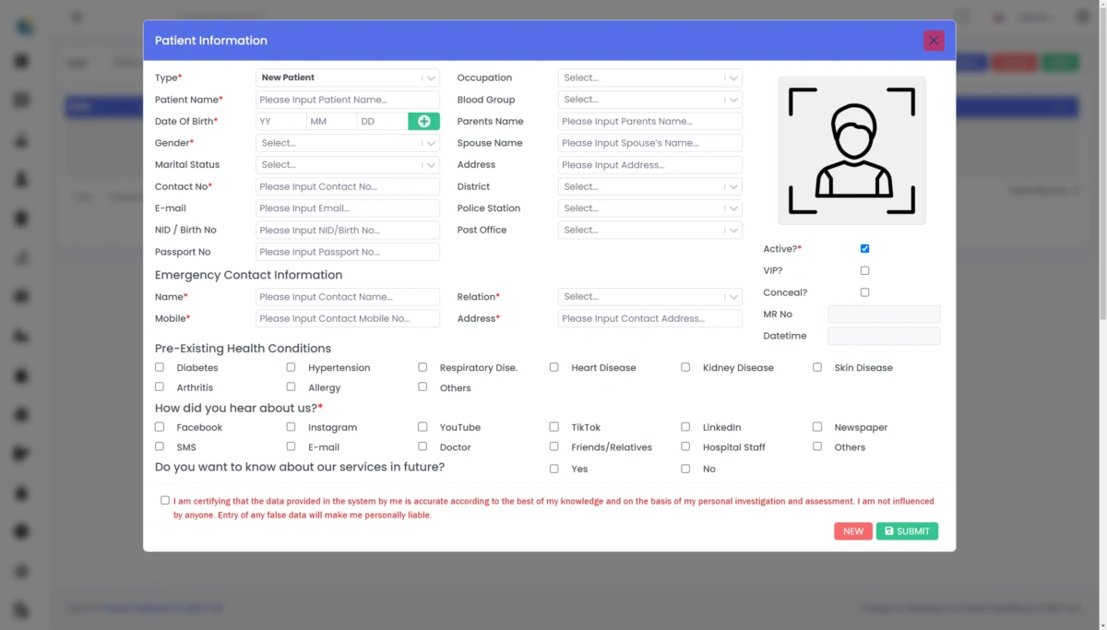This screenshot has height=630, width=1107.
Task: Close the Patient Information dialog with X
Action: 934,41
